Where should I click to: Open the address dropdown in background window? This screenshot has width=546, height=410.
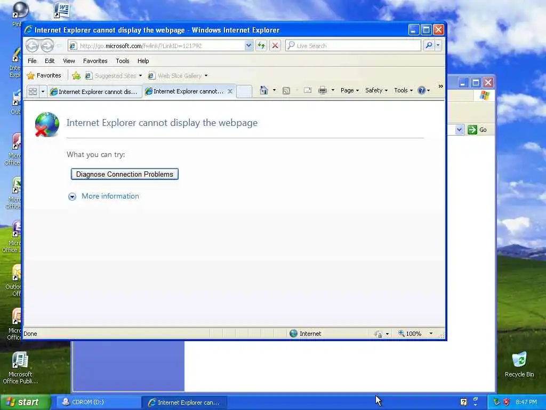pyautogui.click(x=459, y=130)
